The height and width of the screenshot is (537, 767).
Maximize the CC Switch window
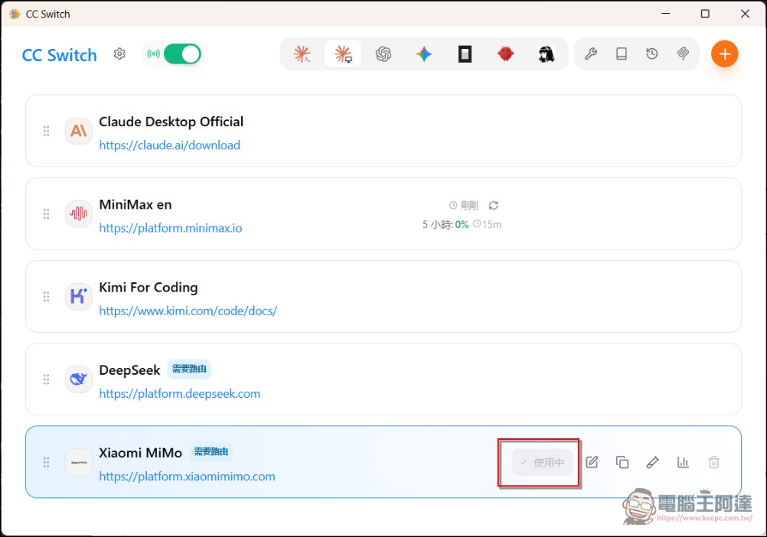(x=705, y=14)
